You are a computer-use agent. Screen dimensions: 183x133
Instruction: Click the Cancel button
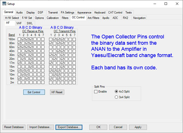[118, 127]
